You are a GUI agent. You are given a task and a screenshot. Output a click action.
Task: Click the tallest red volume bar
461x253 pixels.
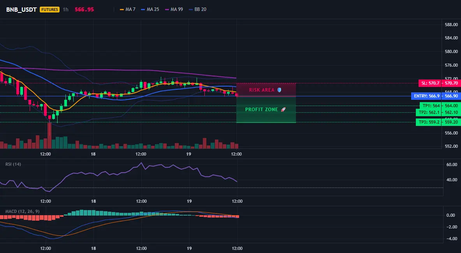(49, 136)
